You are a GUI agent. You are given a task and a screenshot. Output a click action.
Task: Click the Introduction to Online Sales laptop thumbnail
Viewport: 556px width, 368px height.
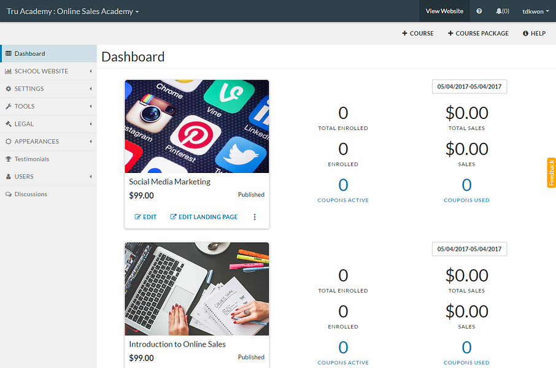[197, 289]
